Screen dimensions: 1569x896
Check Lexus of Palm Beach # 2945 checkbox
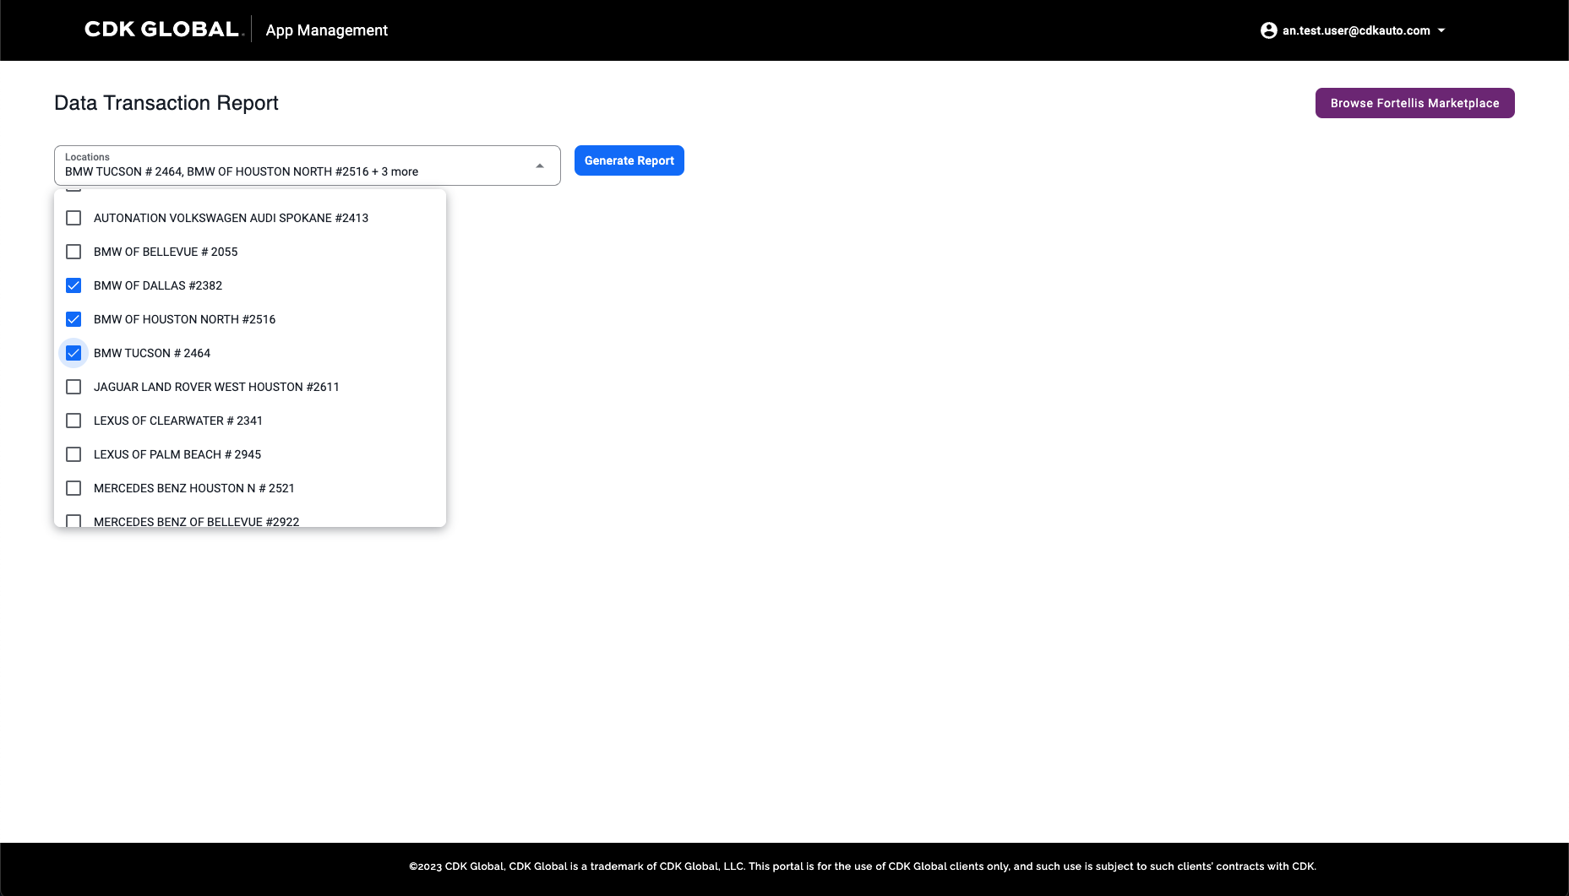tap(74, 454)
